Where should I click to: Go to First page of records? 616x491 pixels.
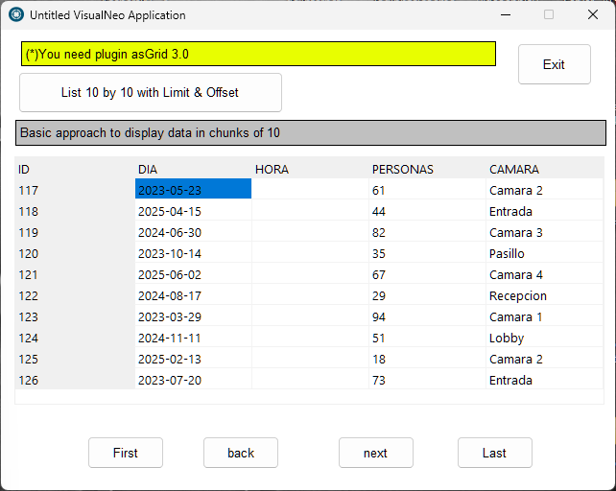(126, 453)
